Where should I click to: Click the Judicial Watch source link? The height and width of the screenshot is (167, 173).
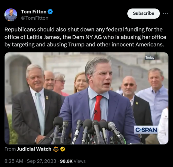(x=34, y=149)
